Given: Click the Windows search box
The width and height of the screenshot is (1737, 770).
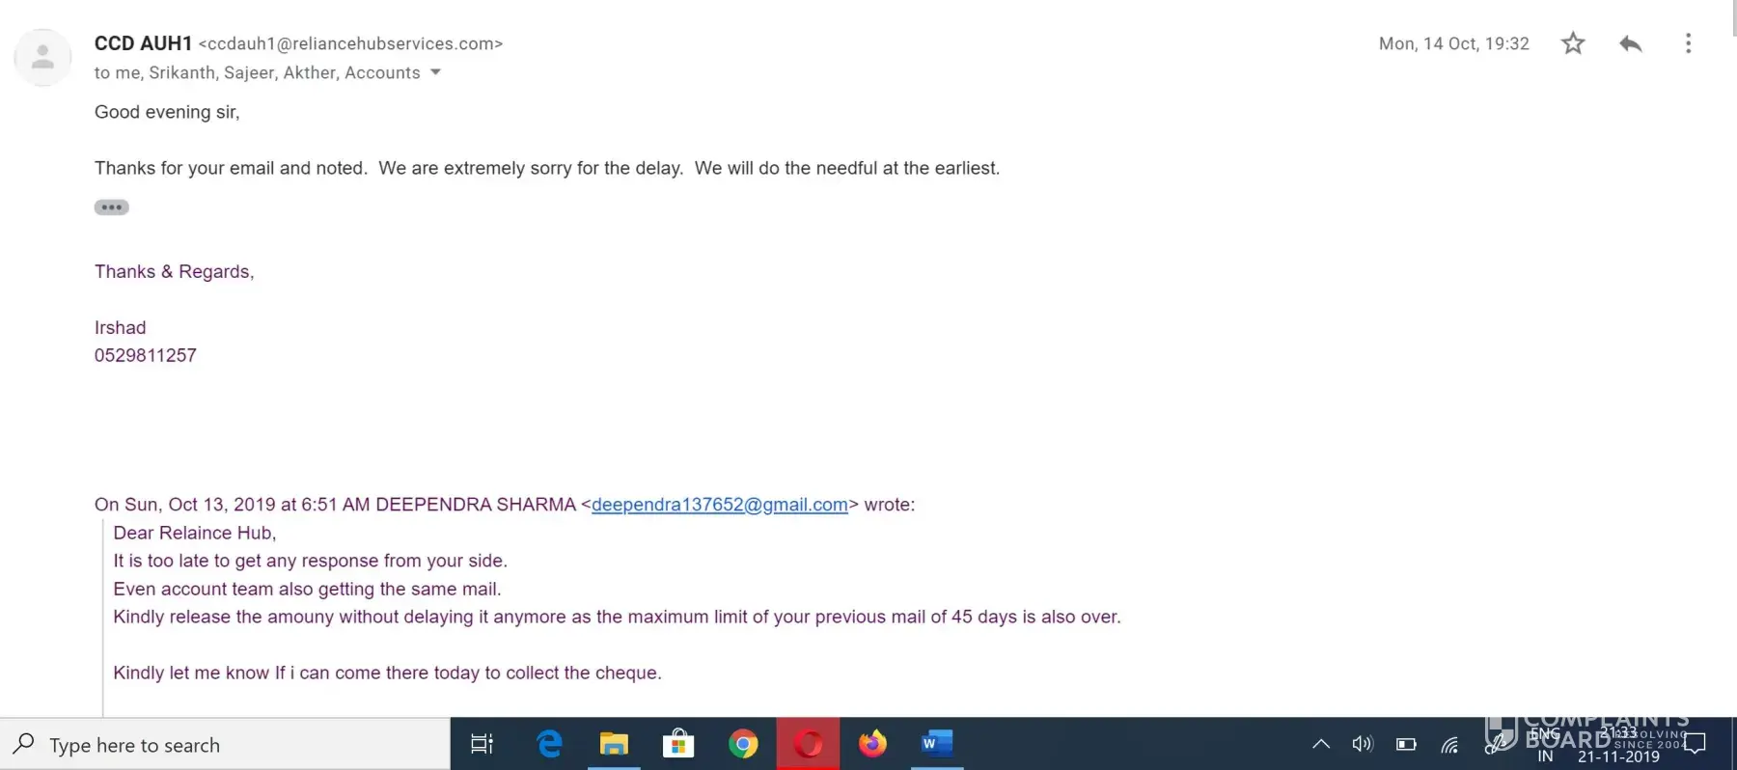Looking at the screenshot, I should [x=225, y=744].
